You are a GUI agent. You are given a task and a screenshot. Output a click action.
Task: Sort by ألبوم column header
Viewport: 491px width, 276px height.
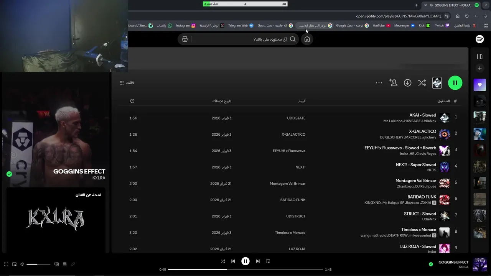coord(302,101)
